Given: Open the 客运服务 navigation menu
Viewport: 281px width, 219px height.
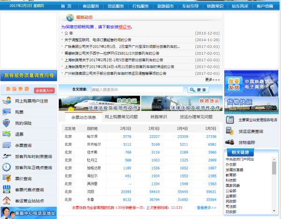Looking at the screenshot, I should coord(90,6).
